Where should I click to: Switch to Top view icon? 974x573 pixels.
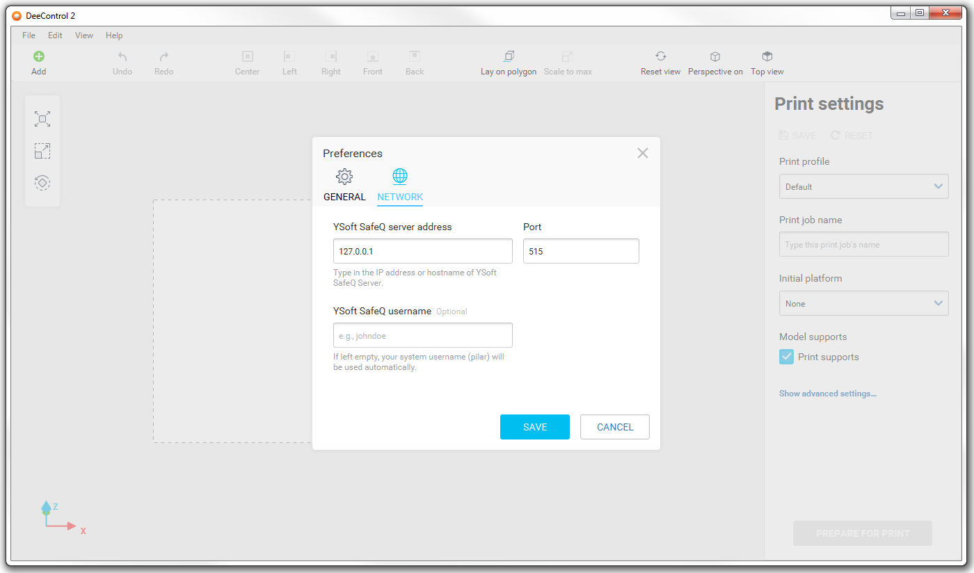click(x=767, y=57)
